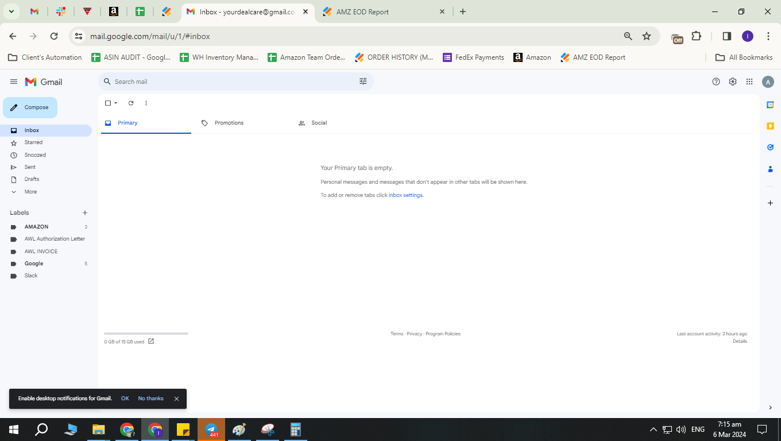
Task: Tick the select-all messages checkbox
Action: pos(107,103)
